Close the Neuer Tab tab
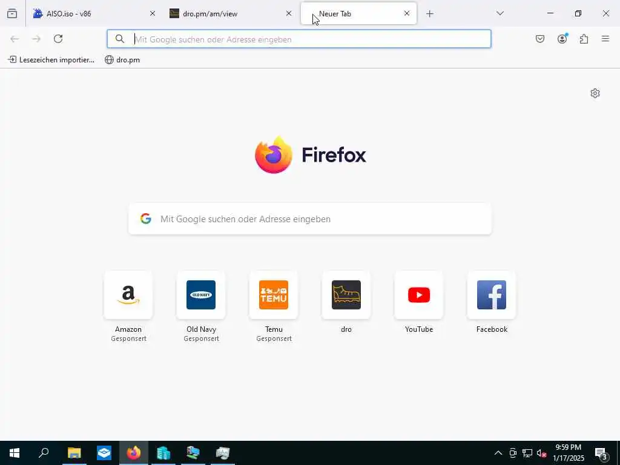The image size is (620, 465). 407,13
